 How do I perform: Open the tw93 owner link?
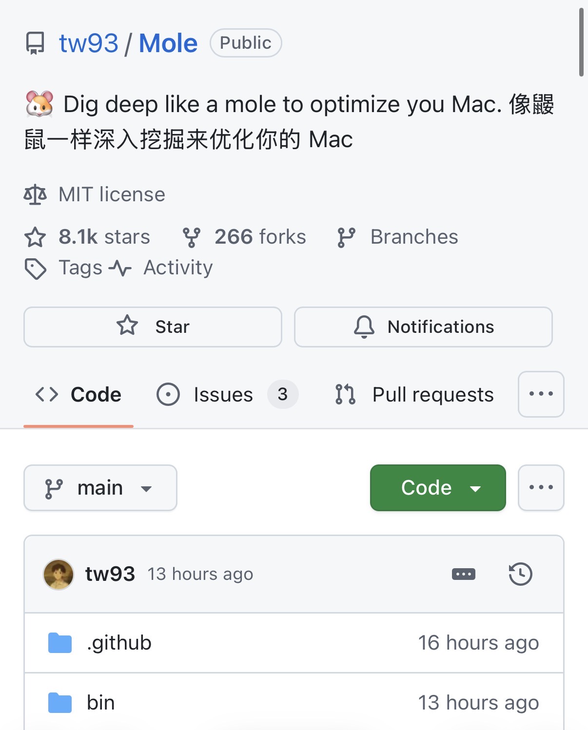point(88,43)
